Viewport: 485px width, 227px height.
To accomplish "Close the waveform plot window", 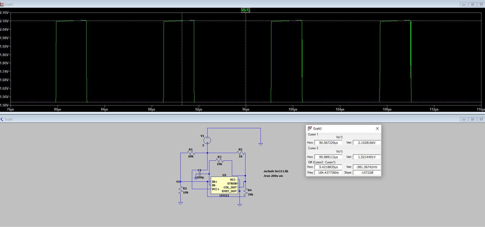I will tap(481, 4).
